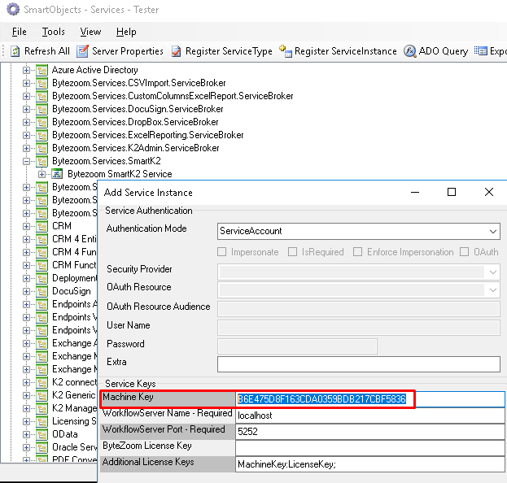Click the K2 connect service type icon
Image resolution: width=507 pixels, height=483 pixels.
[x=42, y=382]
